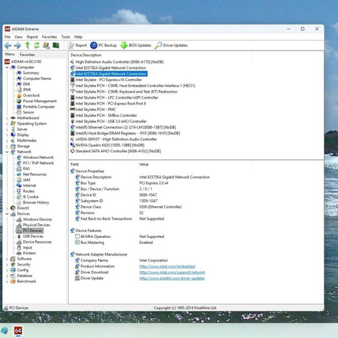The height and width of the screenshot is (338, 338).
Task: Collapse the Computer tree node
Action: 7,68
